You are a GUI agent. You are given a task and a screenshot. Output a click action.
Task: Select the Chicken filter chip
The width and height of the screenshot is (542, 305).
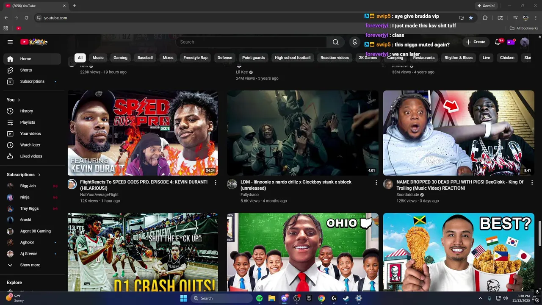tap(507, 58)
